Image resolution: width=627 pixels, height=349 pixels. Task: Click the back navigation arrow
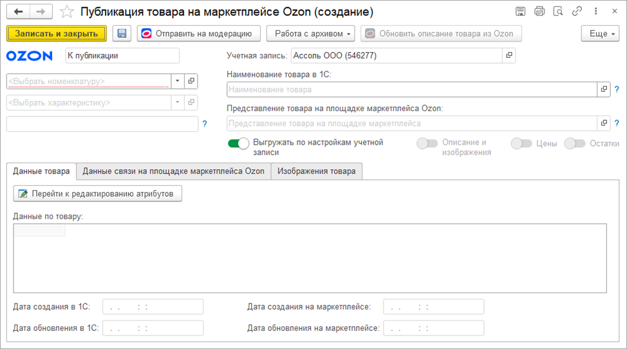(x=18, y=12)
